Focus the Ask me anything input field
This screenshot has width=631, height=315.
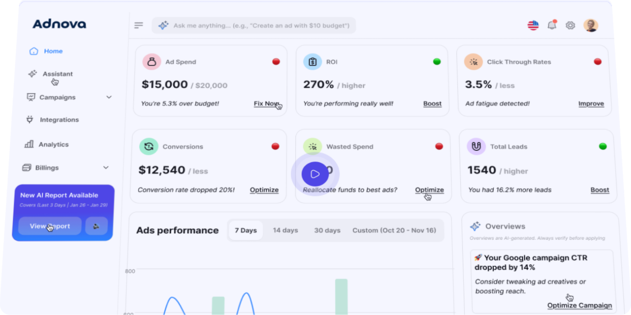pyautogui.click(x=254, y=25)
